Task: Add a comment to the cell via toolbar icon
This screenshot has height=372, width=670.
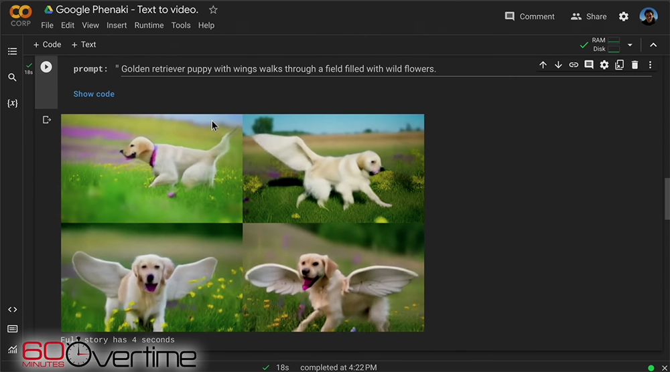Action: click(x=589, y=65)
